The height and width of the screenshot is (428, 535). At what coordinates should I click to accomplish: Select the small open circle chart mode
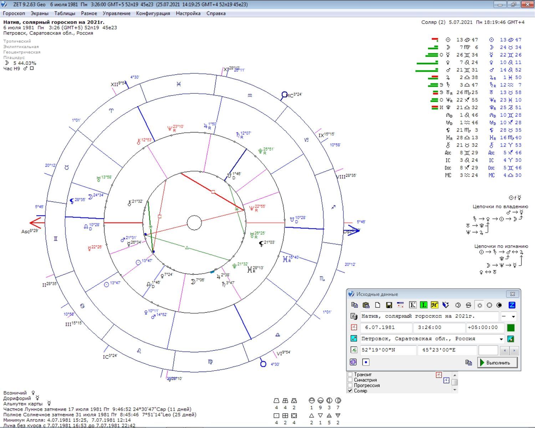480,305
